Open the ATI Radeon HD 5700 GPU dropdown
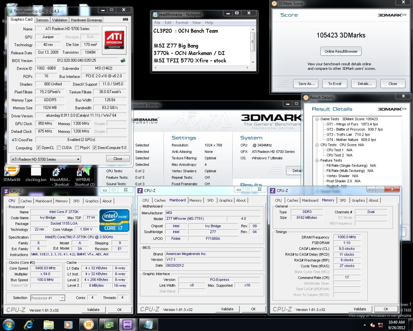This screenshot has height=331, width=413. click(x=45, y=159)
